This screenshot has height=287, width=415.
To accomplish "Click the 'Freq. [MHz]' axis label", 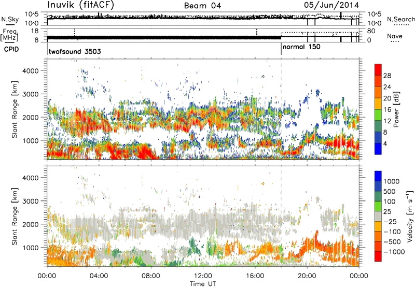I will pyautogui.click(x=9, y=35).
